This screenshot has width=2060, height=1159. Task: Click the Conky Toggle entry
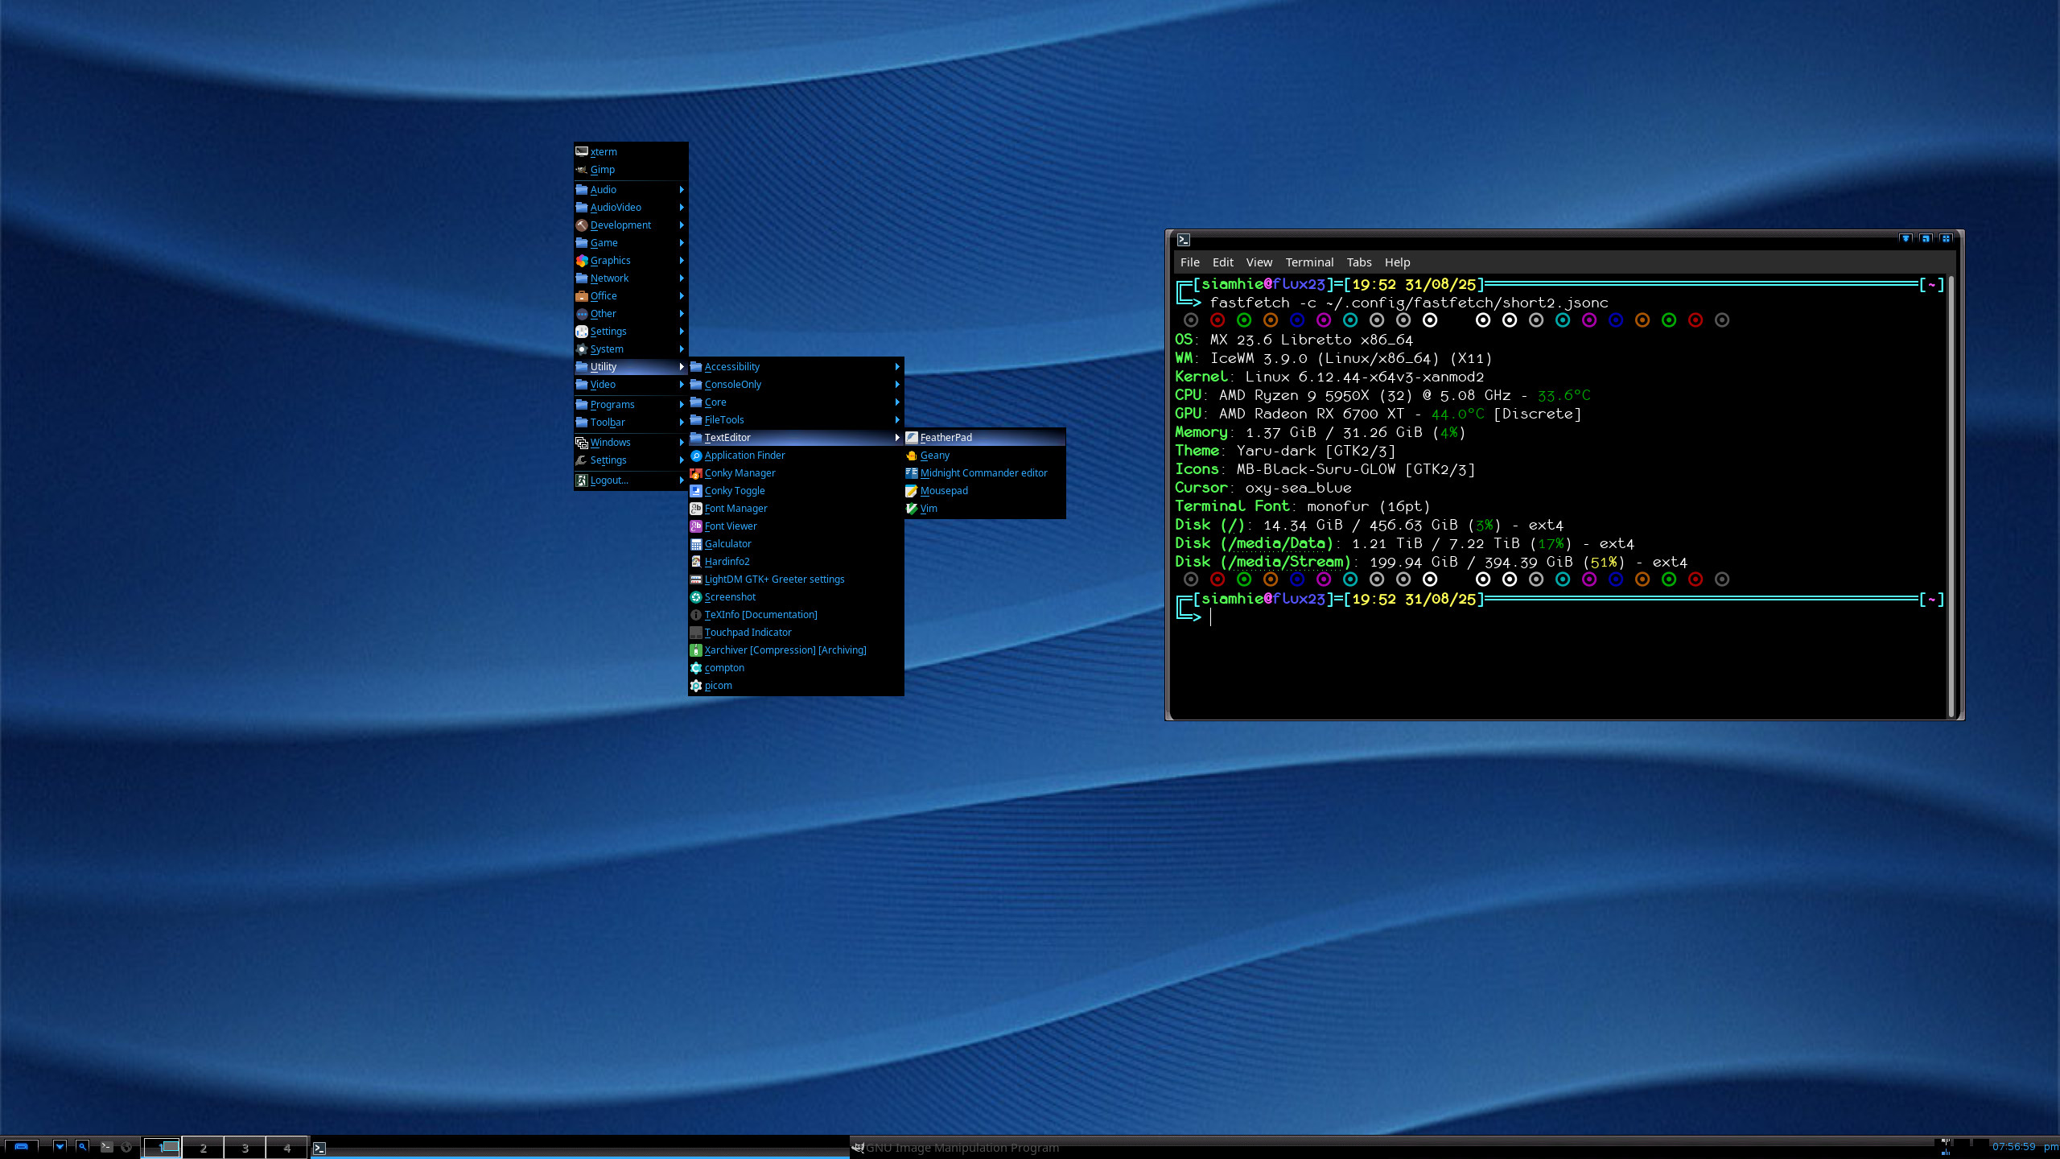[x=796, y=491]
